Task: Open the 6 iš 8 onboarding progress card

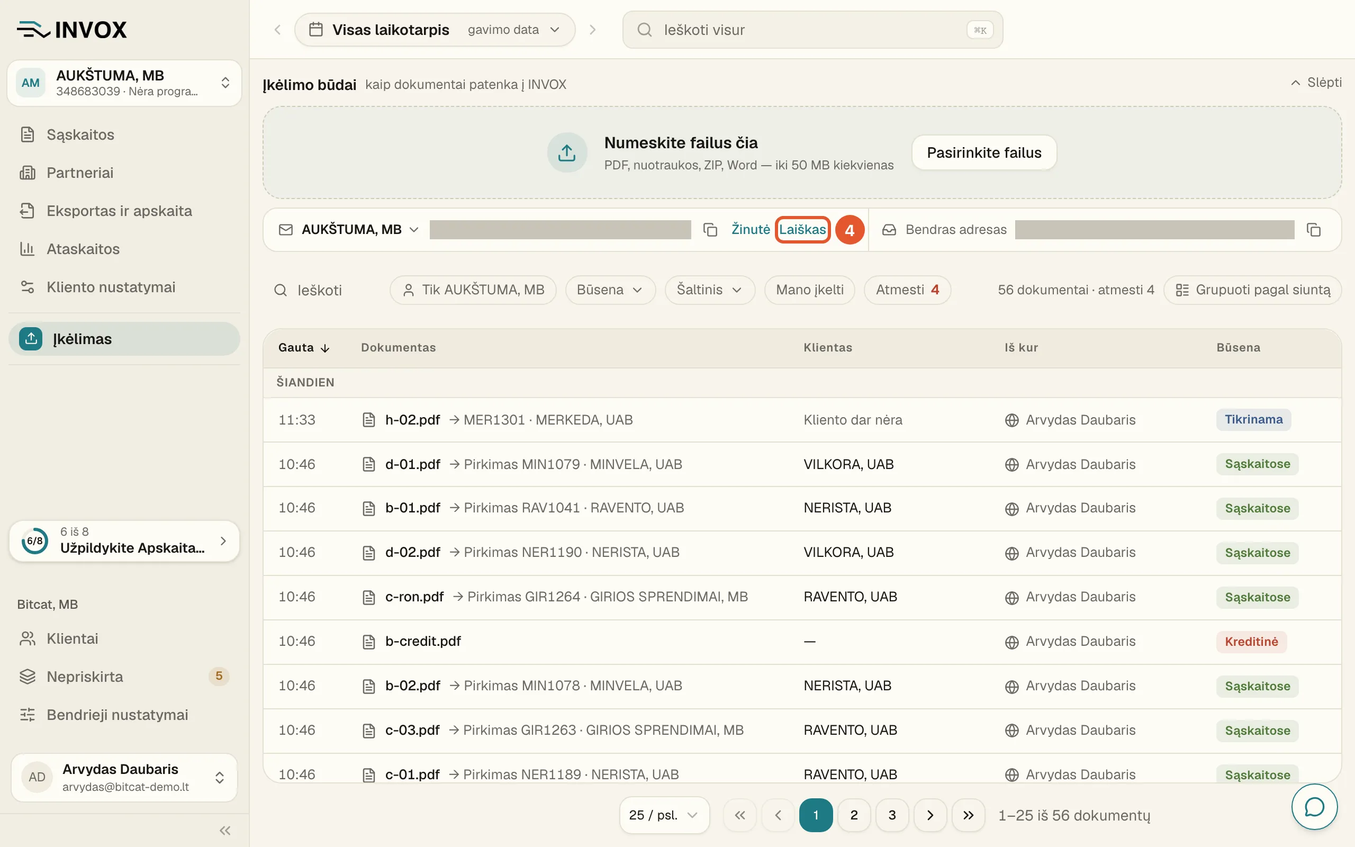Action: tap(124, 541)
